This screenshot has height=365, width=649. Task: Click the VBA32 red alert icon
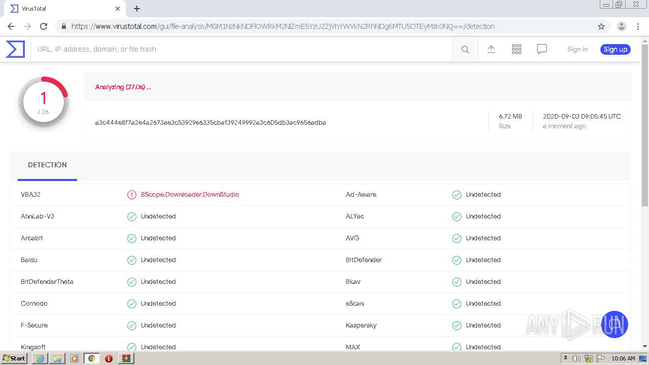[x=132, y=195]
